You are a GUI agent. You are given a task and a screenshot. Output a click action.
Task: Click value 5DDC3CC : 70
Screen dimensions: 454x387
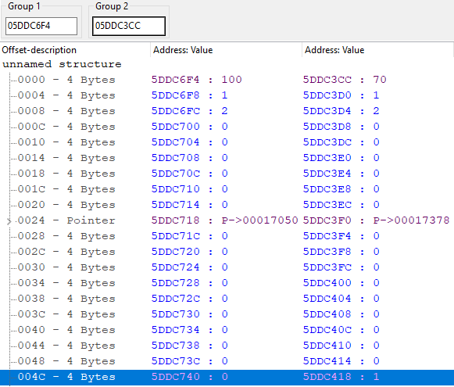coord(345,80)
